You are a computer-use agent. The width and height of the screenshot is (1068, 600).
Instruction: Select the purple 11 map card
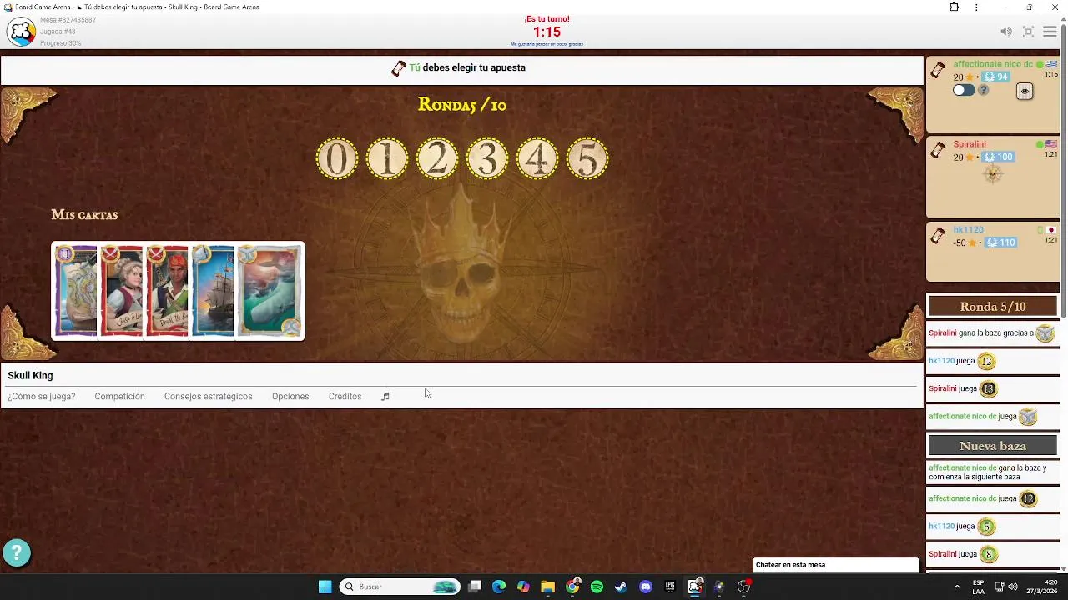coord(77,291)
